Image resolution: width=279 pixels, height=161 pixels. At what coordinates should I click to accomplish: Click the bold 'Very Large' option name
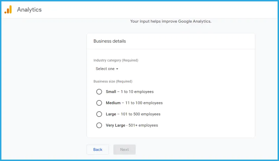(x=115, y=125)
